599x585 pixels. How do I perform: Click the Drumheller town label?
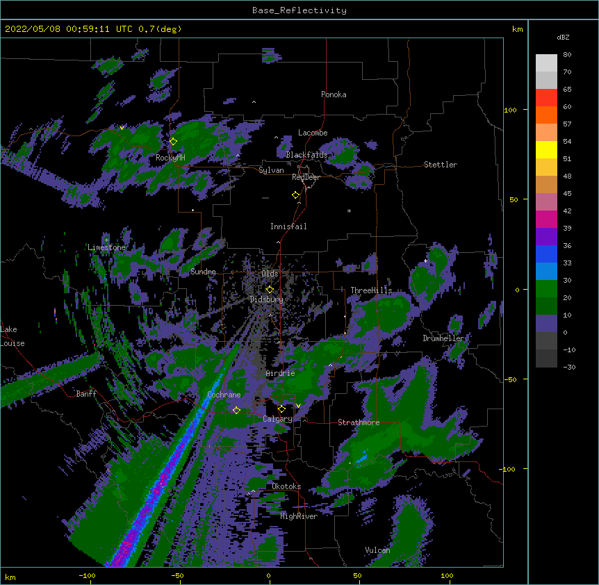coord(443,338)
